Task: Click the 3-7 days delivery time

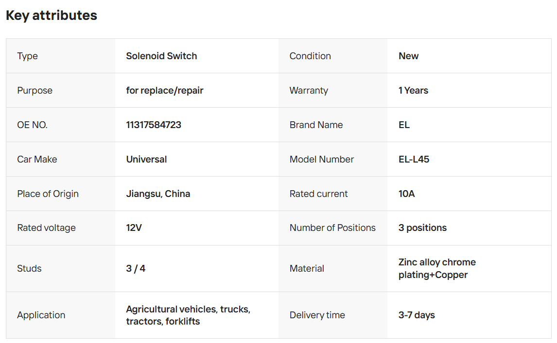Action: pos(417,315)
